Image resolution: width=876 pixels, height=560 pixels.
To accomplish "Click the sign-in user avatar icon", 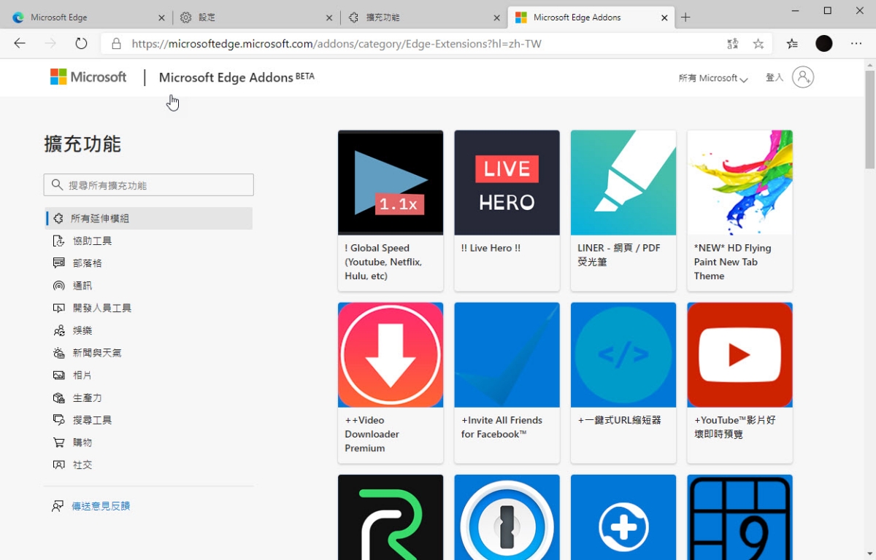I will click(x=802, y=77).
